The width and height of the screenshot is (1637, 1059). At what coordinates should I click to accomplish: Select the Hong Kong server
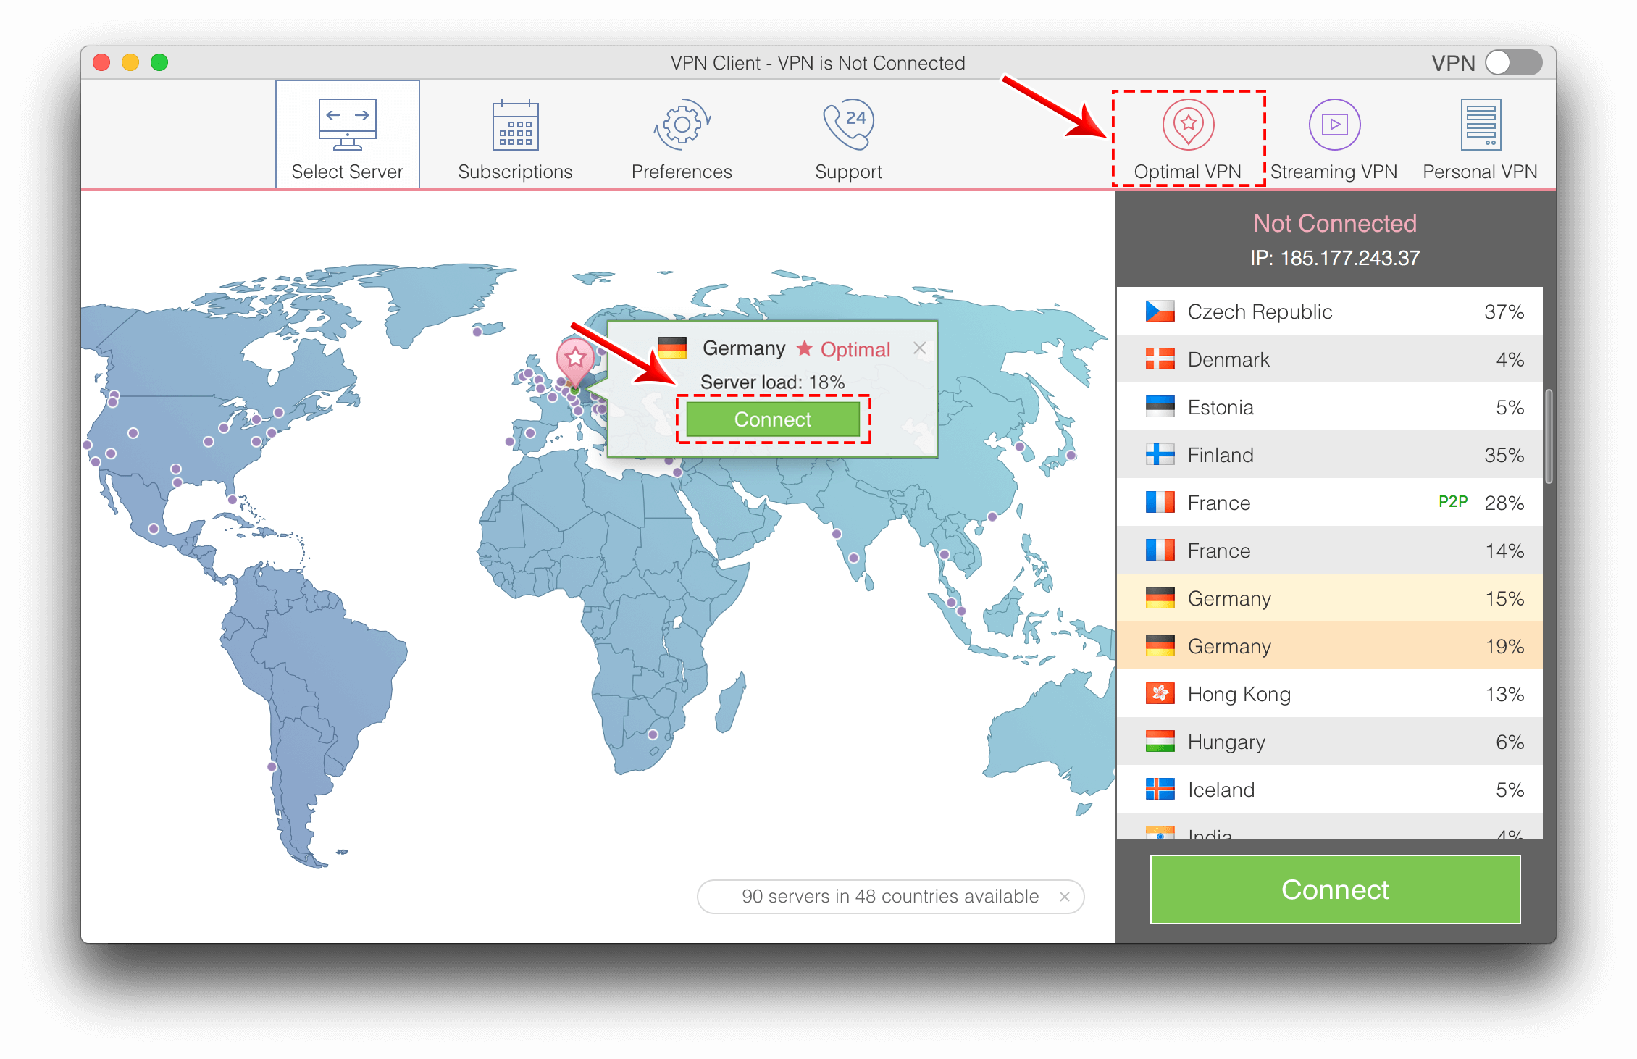1327,693
